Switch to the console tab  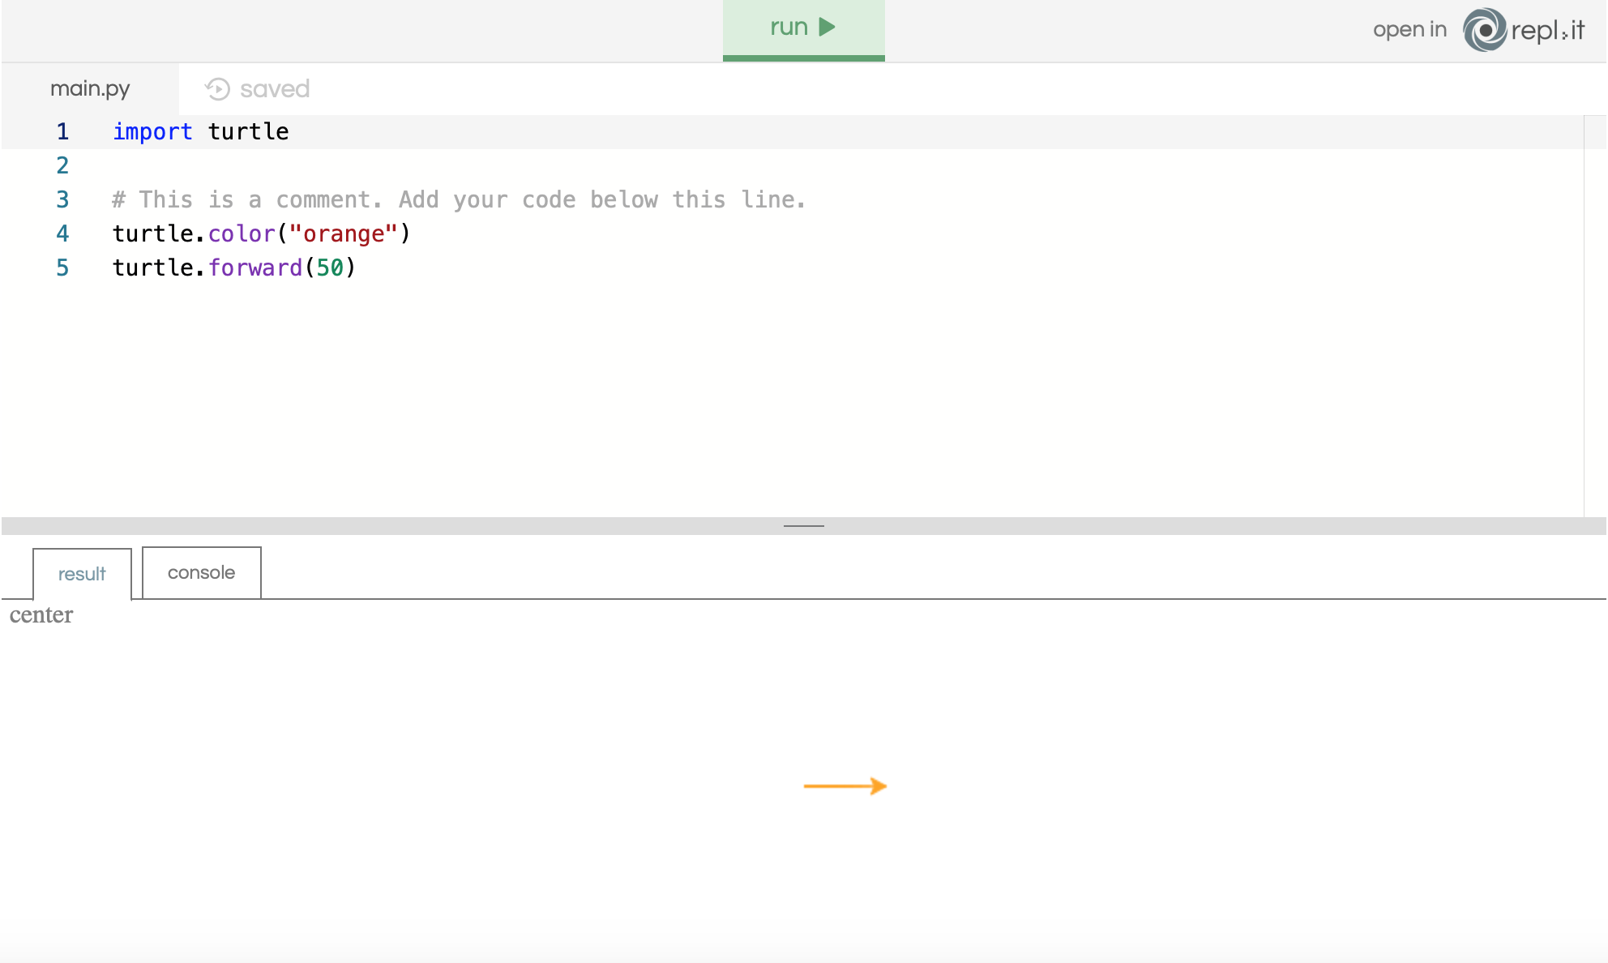pos(201,573)
